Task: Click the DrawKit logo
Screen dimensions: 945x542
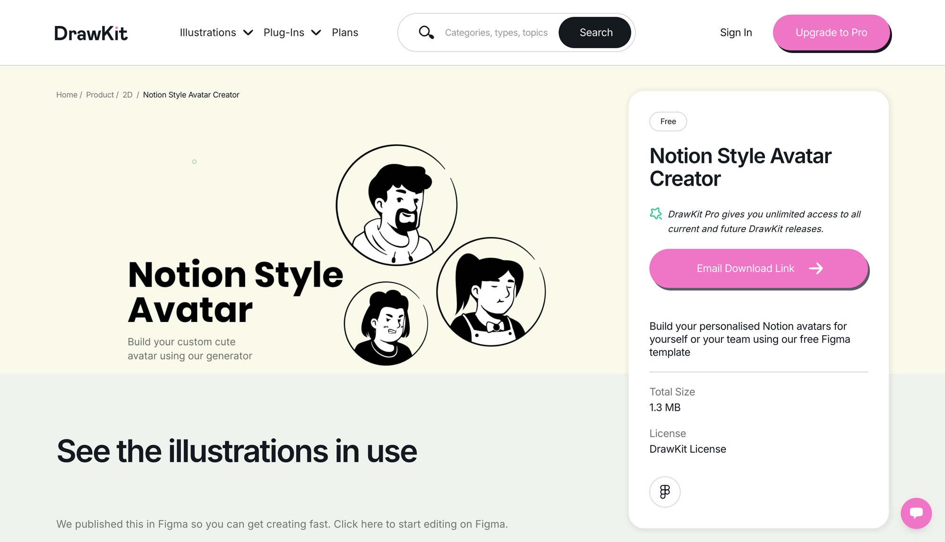Action: pyautogui.click(x=91, y=33)
